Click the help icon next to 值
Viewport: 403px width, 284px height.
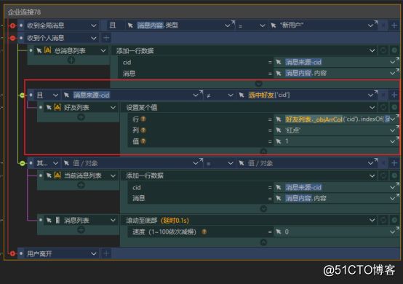(x=143, y=141)
